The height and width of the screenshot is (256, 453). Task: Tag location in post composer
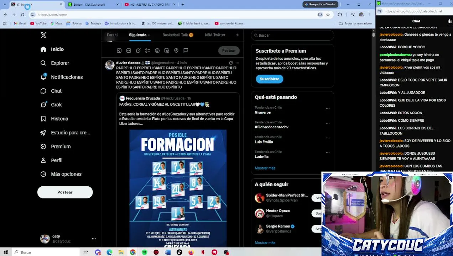click(x=176, y=50)
